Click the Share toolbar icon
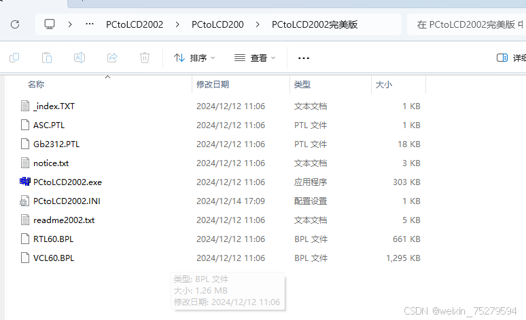Image resolution: width=526 pixels, height=320 pixels. coord(112,58)
